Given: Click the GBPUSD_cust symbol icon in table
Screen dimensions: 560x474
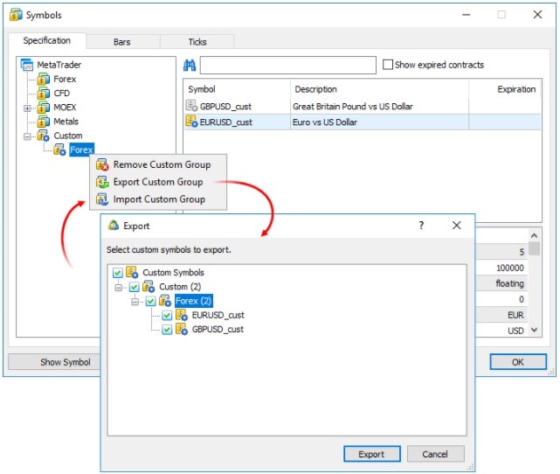Looking at the screenshot, I should tap(192, 106).
